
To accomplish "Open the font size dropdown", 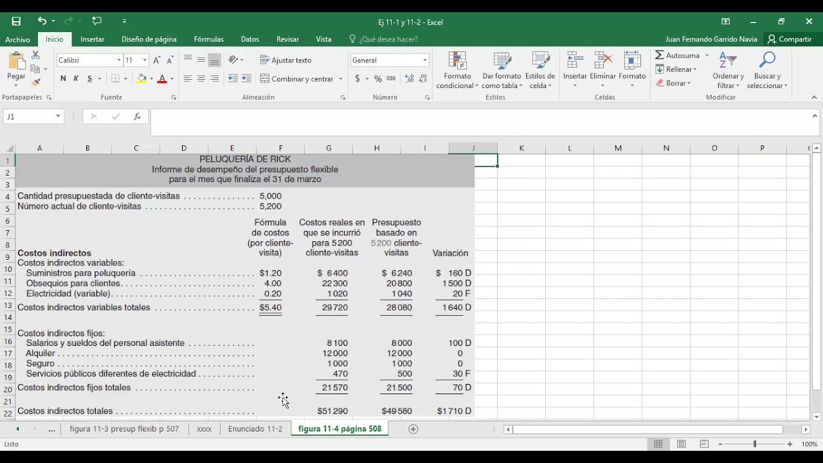I will point(145,60).
